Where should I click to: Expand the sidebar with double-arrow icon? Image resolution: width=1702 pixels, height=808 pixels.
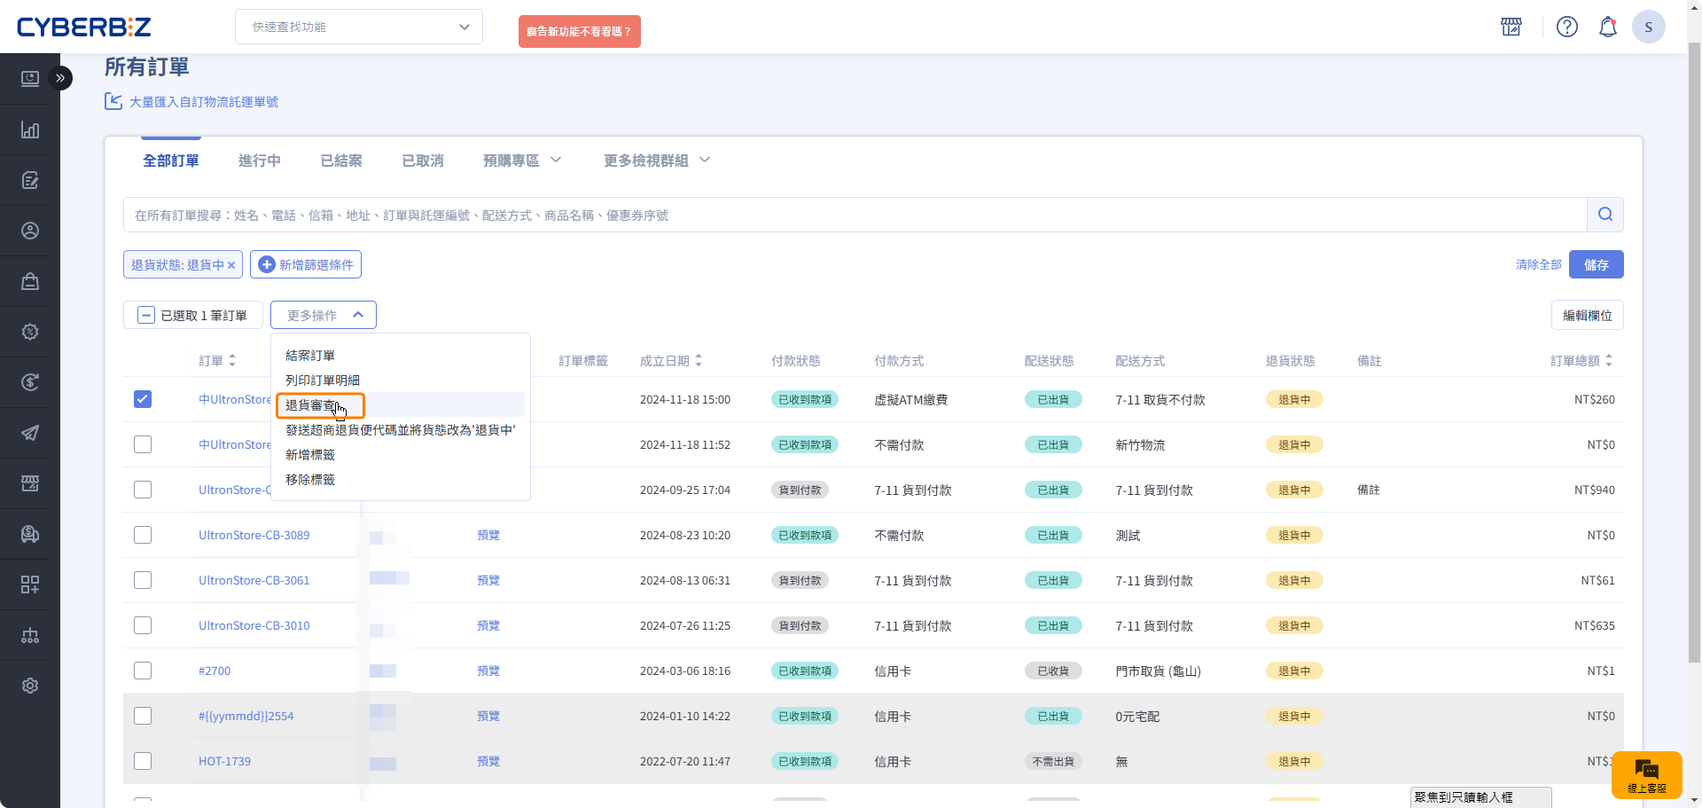coord(60,78)
